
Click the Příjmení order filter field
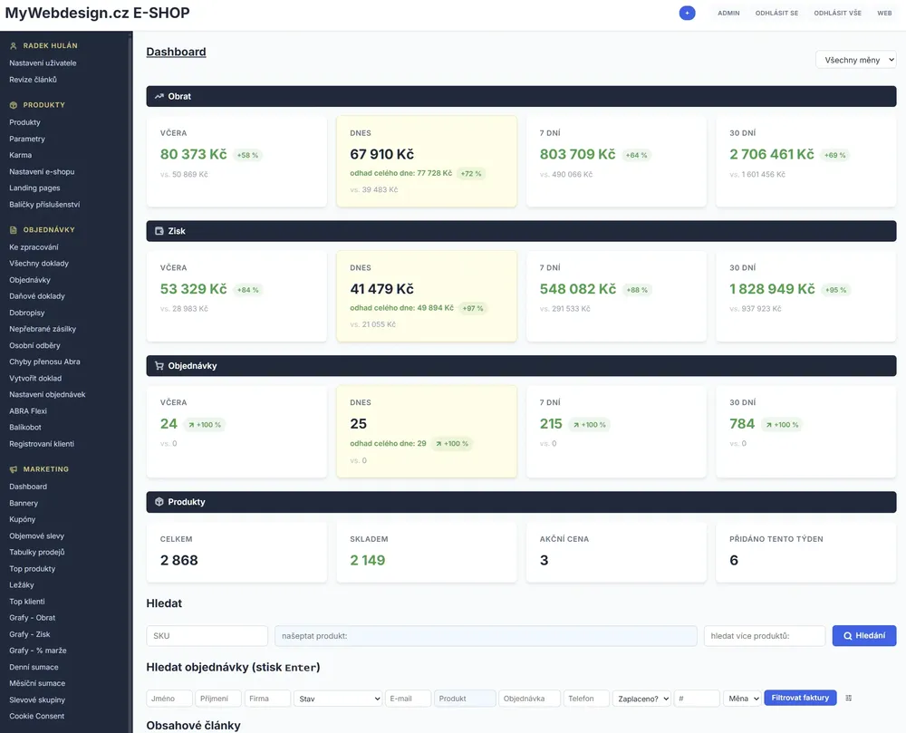218,699
